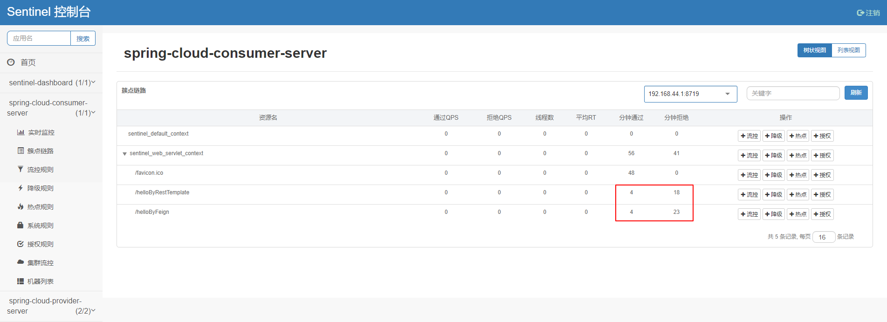Click the 系统规则 lock icon
Image resolution: width=887 pixels, height=322 pixels.
21,225
